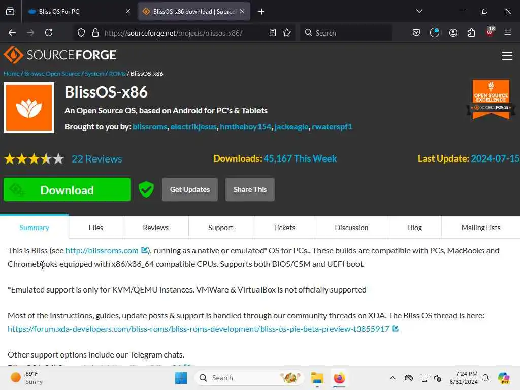
Task: Click the star rating display
Action: click(x=34, y=159)
